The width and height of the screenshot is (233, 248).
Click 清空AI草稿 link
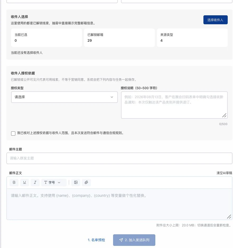224,173
